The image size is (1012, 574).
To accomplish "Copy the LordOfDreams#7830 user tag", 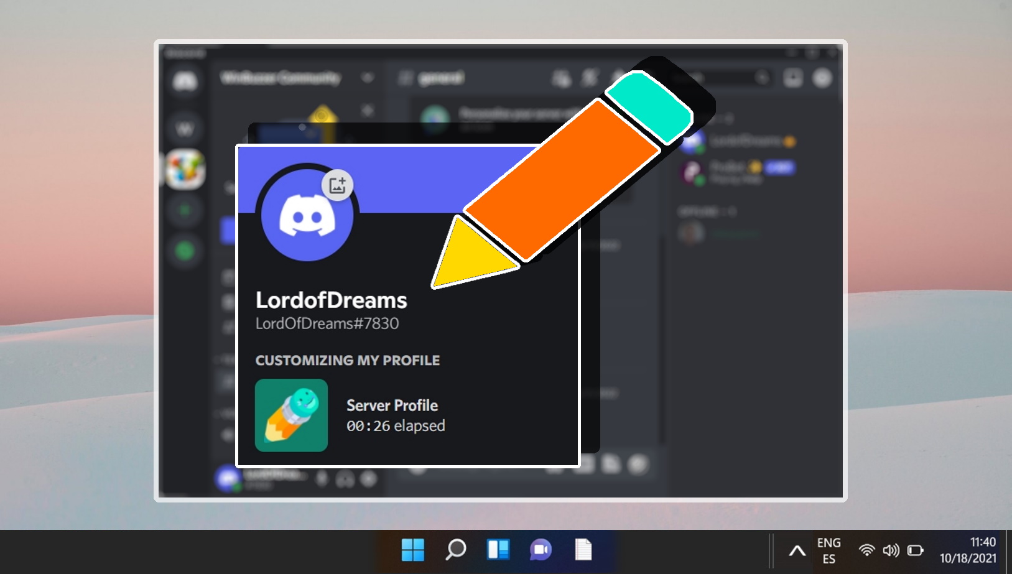I will tap(327, 323).
